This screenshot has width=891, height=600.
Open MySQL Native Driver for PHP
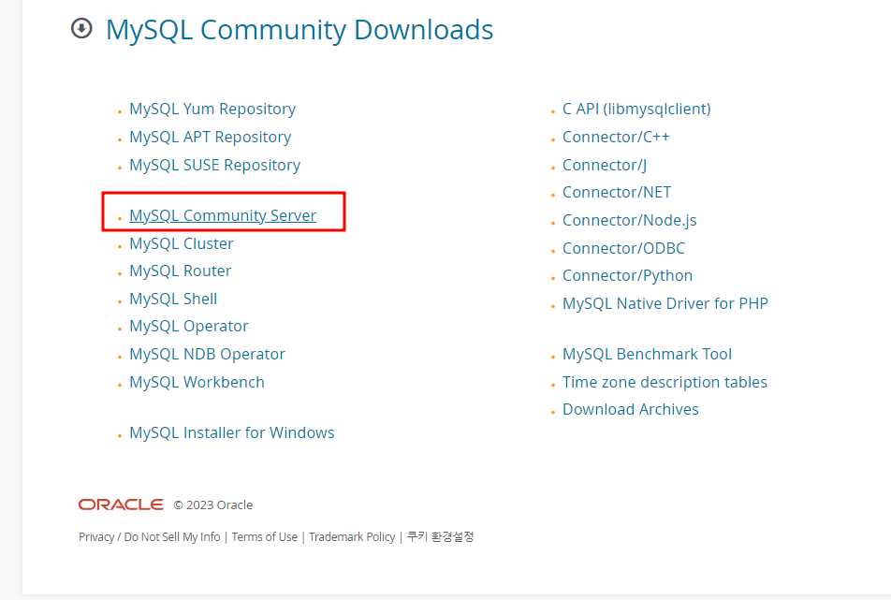click(x=665, y=303)
